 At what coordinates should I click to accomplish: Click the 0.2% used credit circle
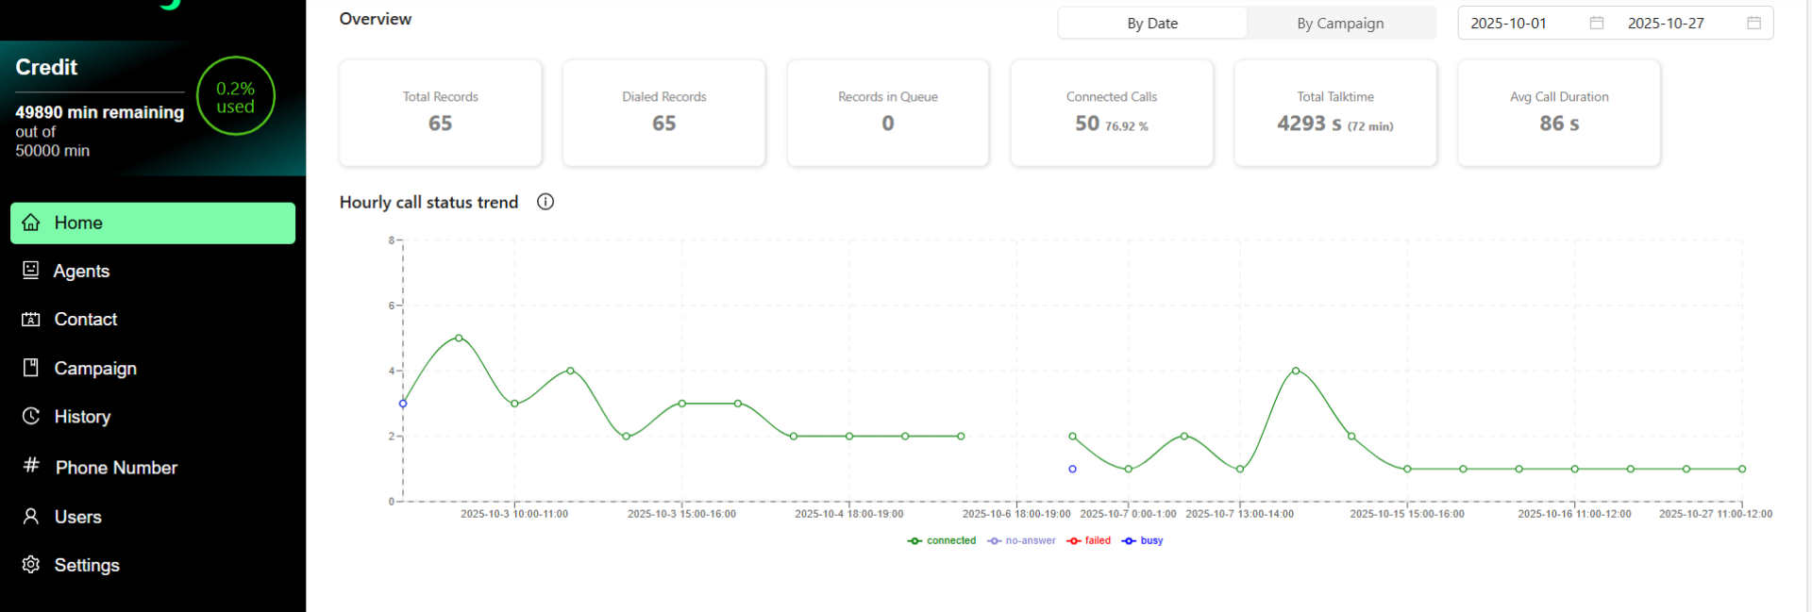click(236, 96)
